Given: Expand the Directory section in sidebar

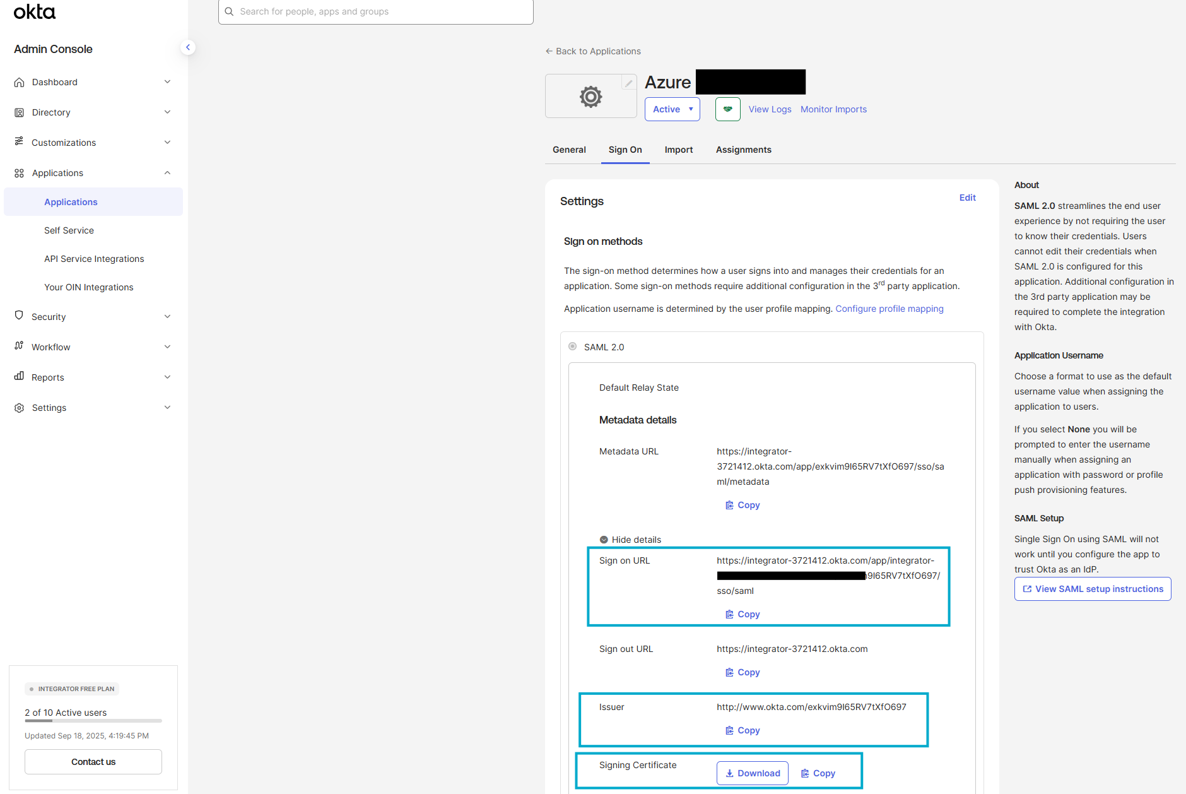Looking at the screenshot, I should pos(93,112).
